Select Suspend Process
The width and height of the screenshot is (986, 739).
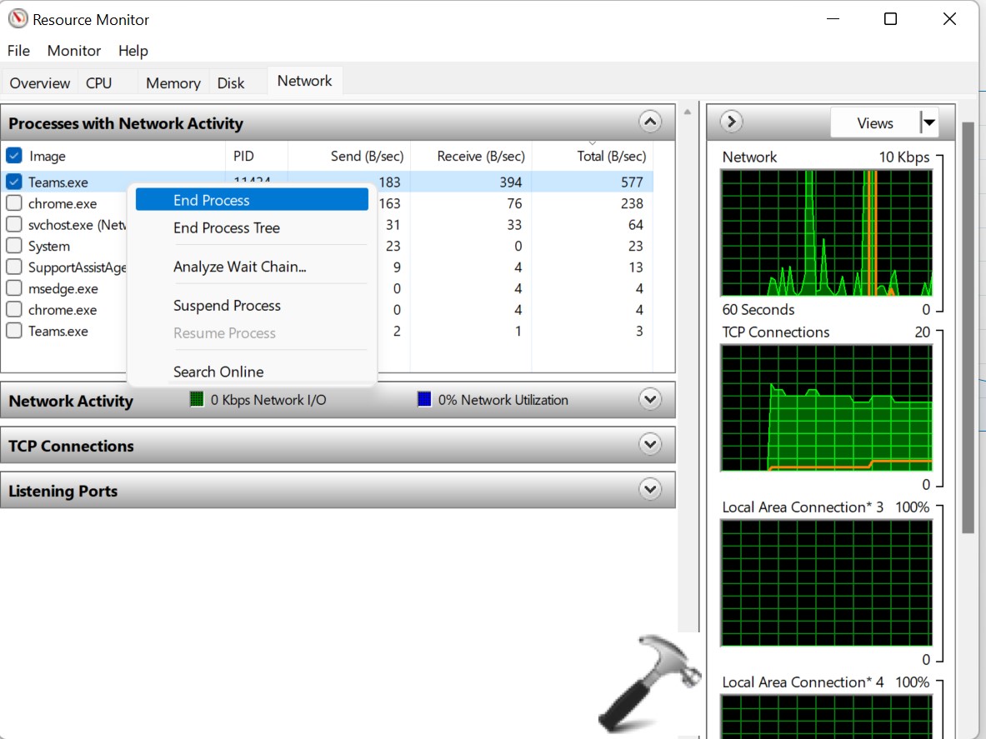click(252, 306)
